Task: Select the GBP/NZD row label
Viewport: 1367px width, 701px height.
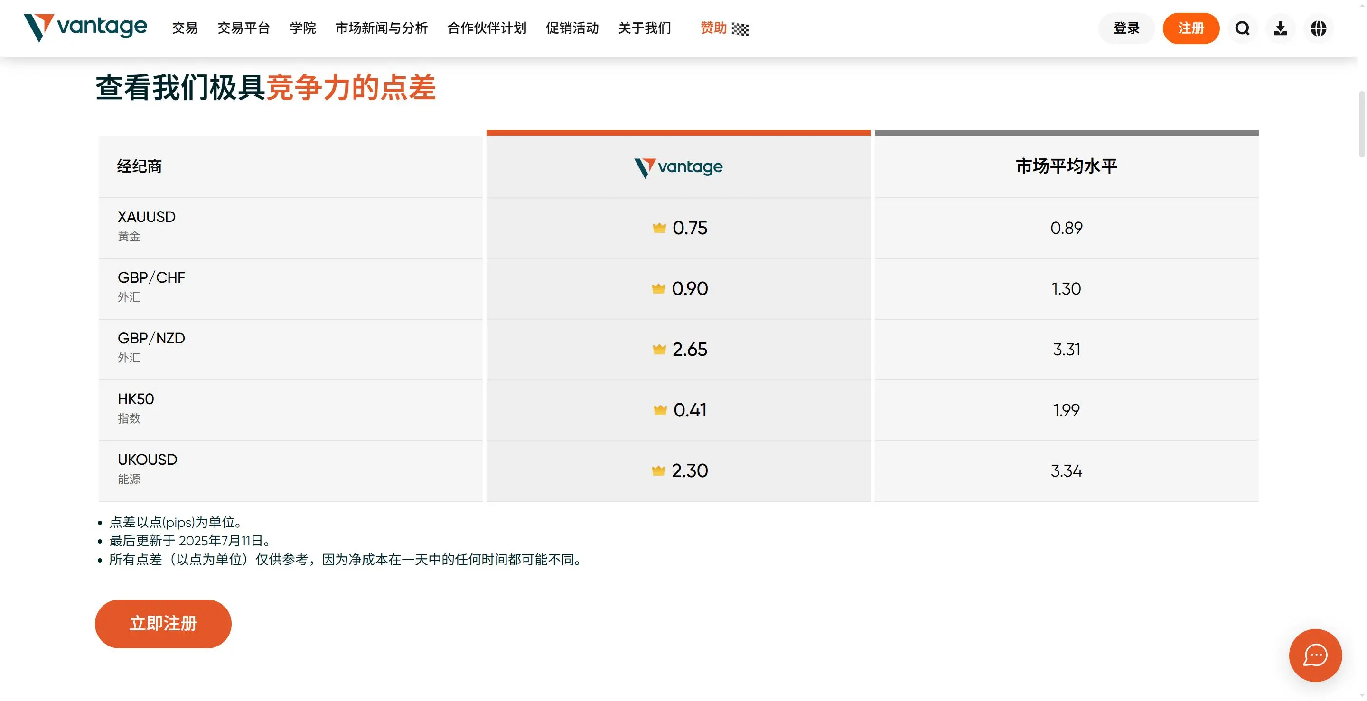Action: 151,338
